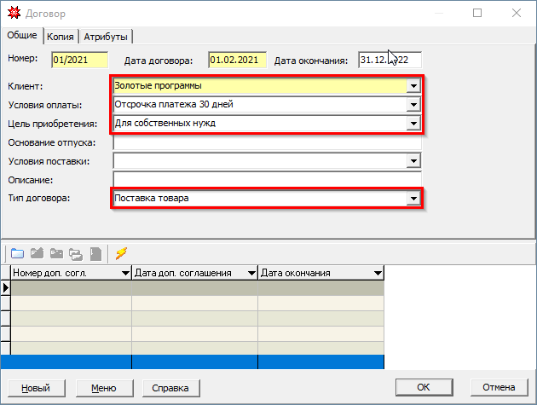The width and height of the screenshot is (537, 405).
Task: Open the Атрибуты tab
Action: [107, 37]
